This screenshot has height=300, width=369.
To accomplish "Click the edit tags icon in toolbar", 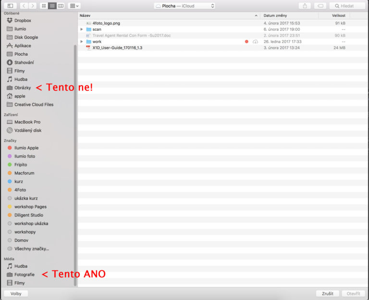I will [x=320, y=6].
